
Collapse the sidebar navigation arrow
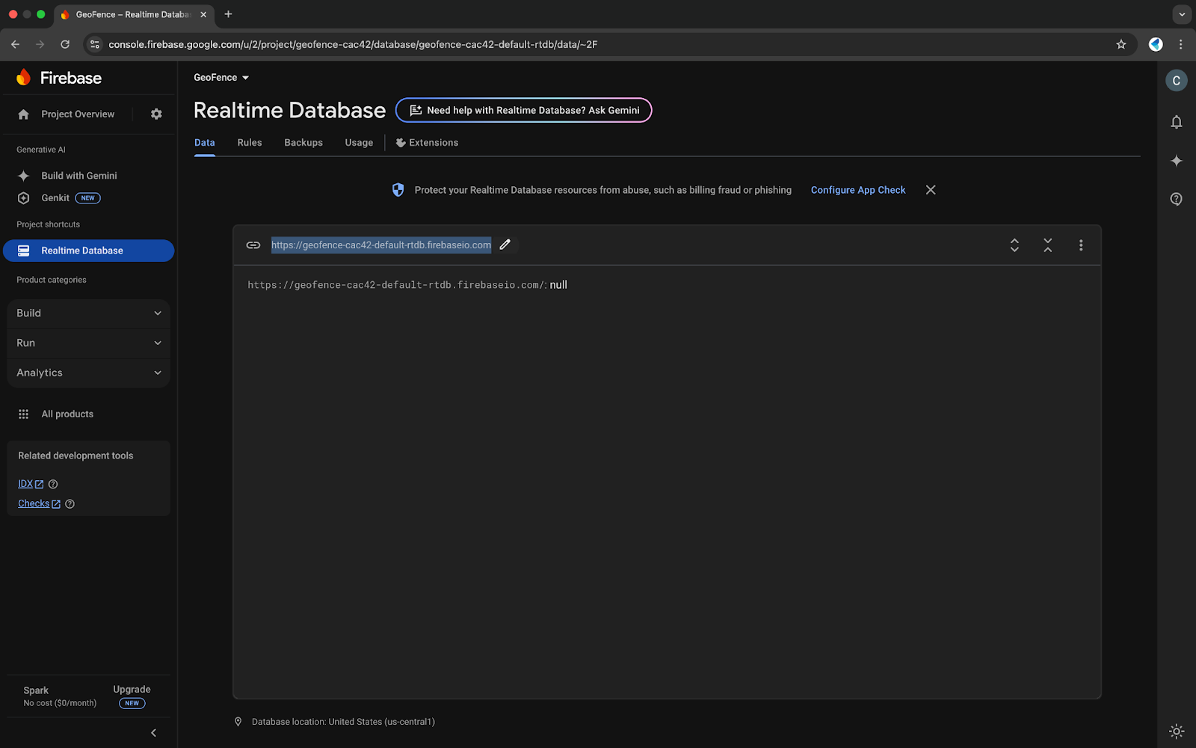tap(154, 733)
